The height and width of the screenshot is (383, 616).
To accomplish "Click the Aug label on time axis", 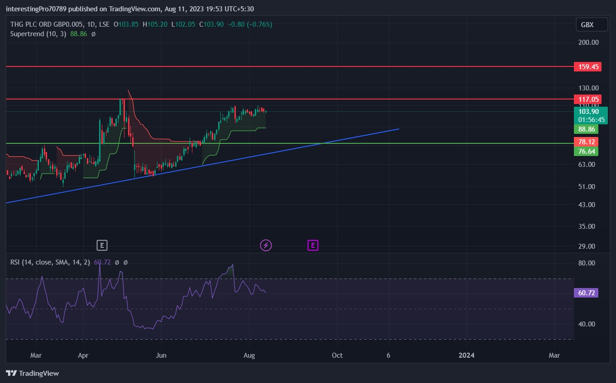I will coord(249,355).
